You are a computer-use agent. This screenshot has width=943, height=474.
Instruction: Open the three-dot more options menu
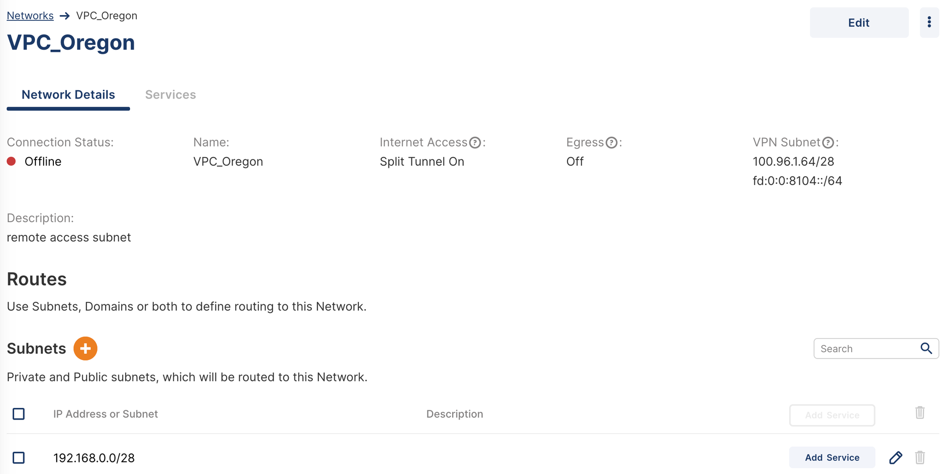pyautogui.click(x=929, y=22)
